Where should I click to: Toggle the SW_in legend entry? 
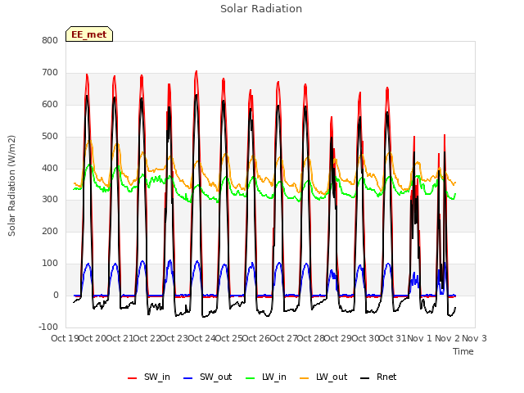[x=149, y=377]
